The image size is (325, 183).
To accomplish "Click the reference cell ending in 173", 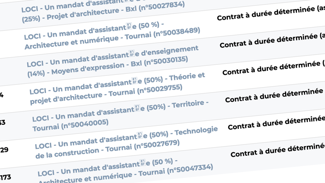I will (x=5, y=177).
